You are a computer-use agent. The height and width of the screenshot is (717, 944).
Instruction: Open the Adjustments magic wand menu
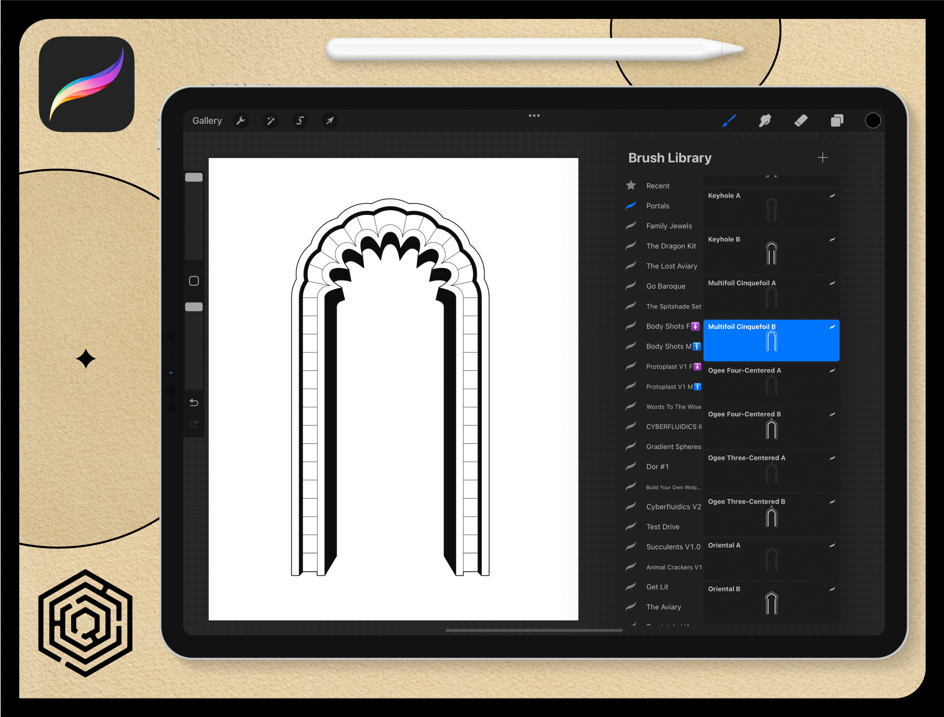click(x=270, y=121)
